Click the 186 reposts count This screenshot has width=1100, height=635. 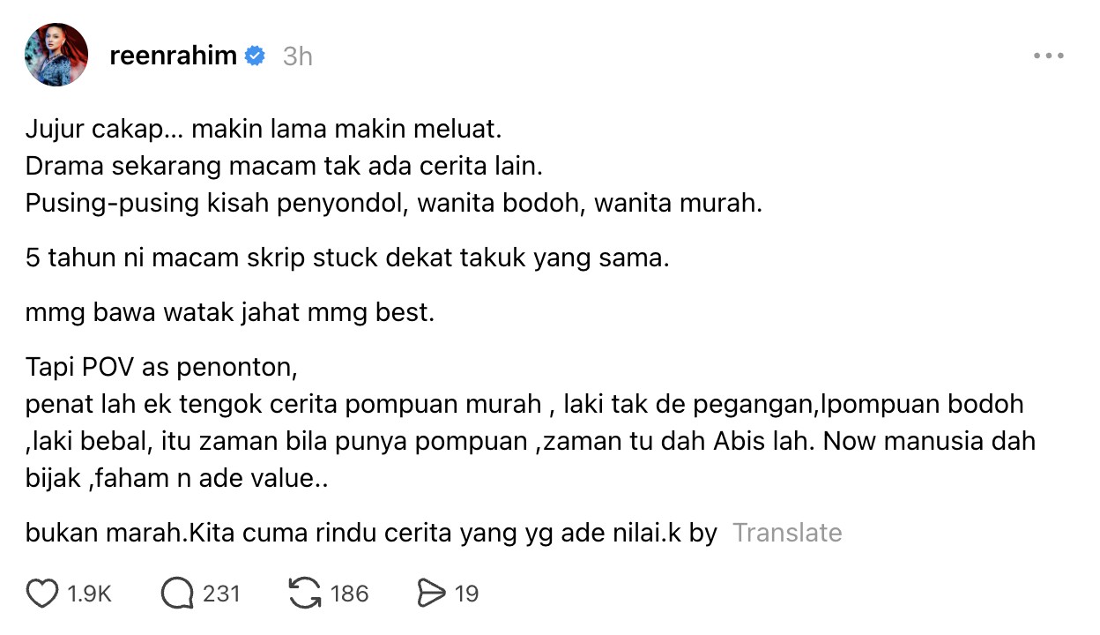pyautogui.click(x=349, y=594)
